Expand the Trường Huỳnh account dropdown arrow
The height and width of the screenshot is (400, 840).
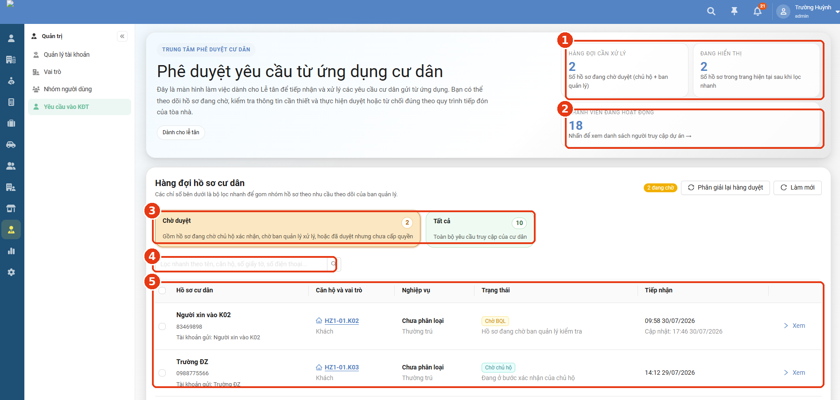(837, 12)
